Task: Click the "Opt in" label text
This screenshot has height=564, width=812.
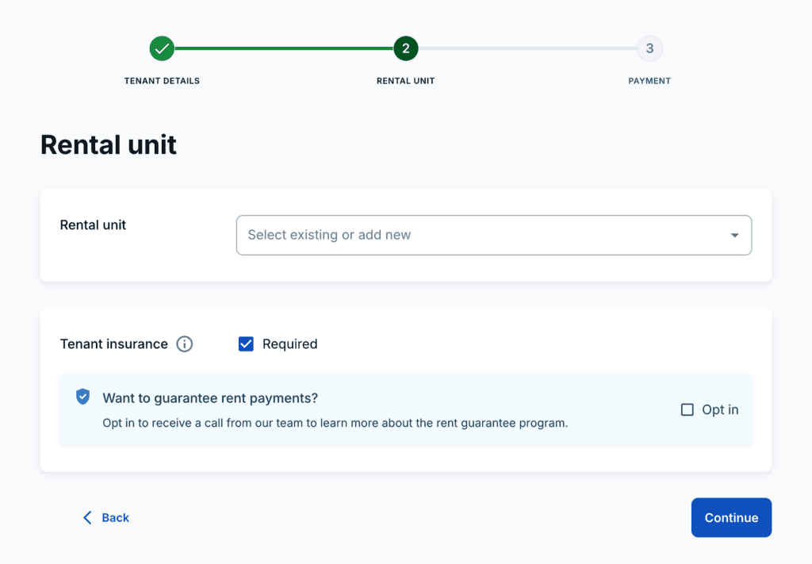Action: click(720, 410)
